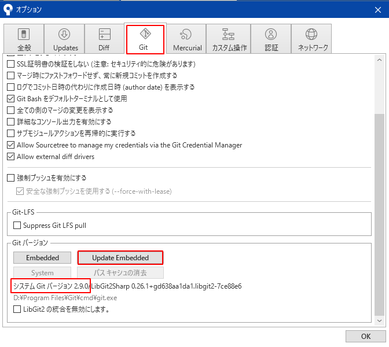Confirm with the OK button
389x347 pixels.
[x=365, y=337]
